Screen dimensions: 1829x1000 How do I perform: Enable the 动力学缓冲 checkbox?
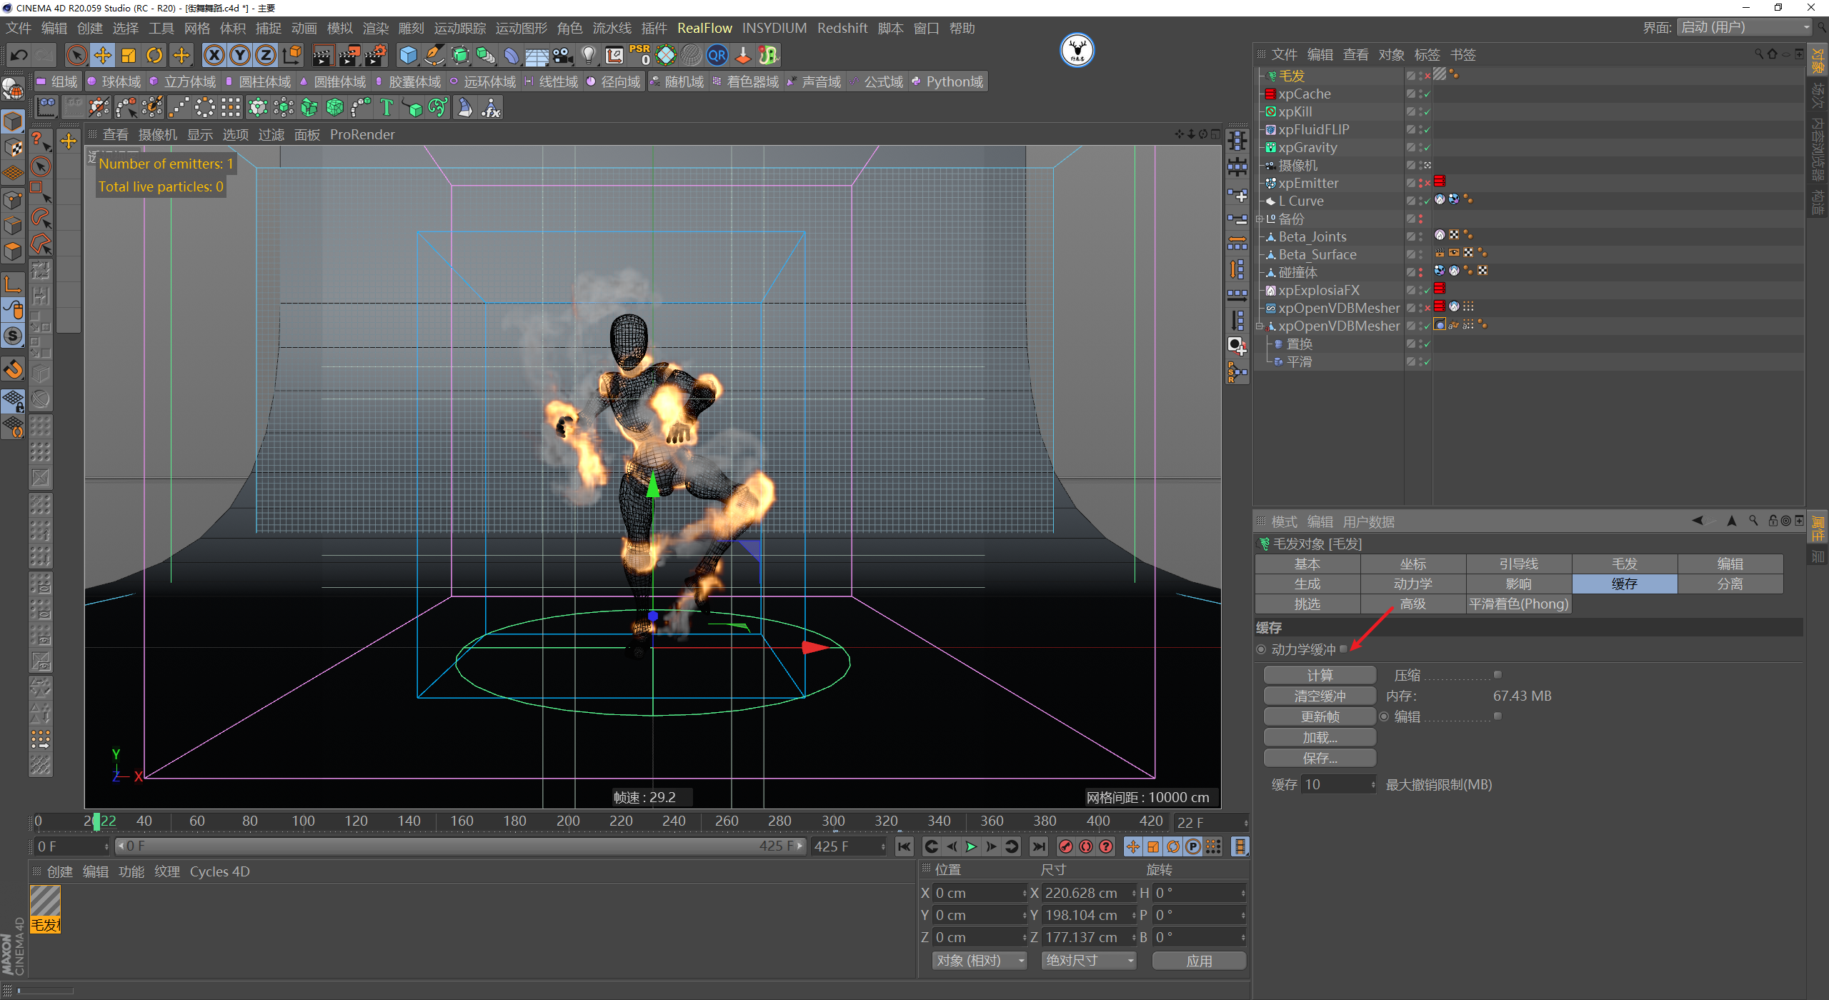[1344, 649]
